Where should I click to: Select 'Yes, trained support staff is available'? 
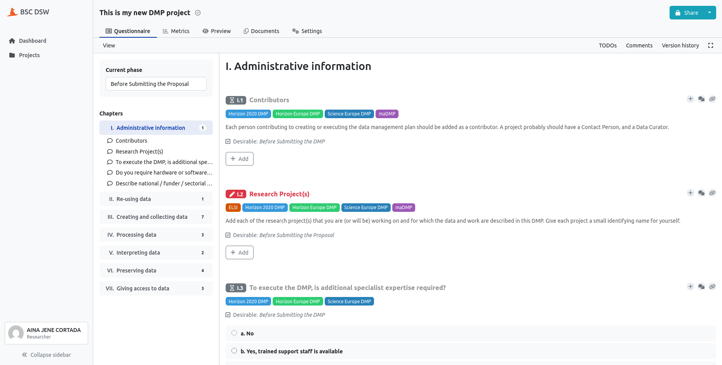[234, 351]
